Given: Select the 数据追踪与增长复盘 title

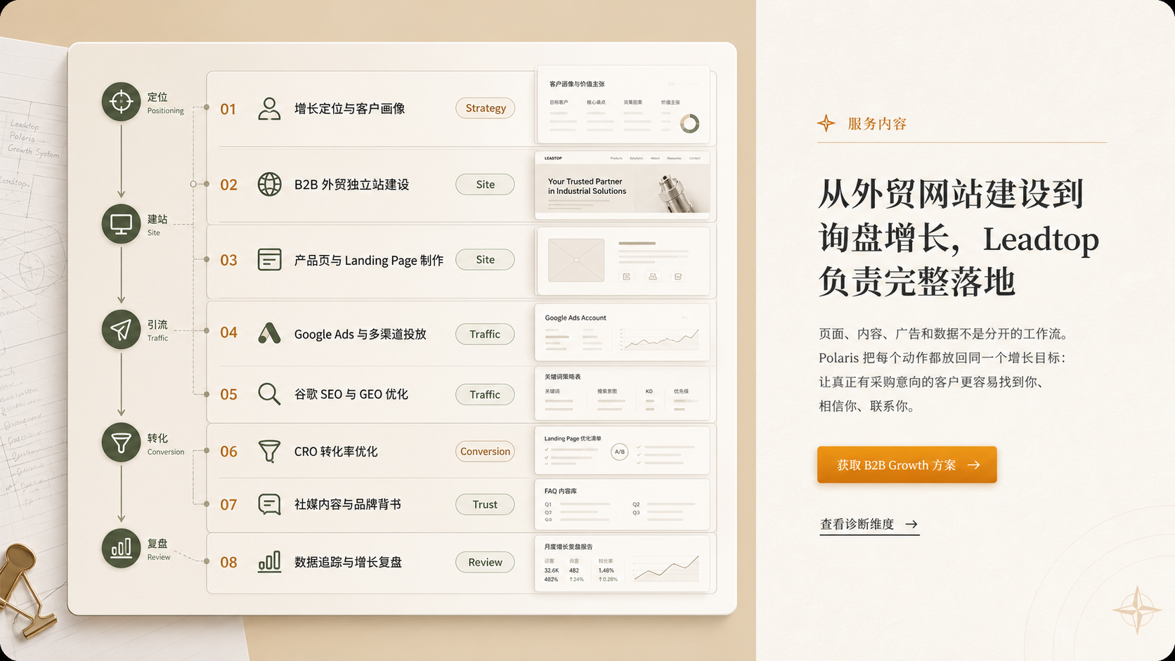Looking at the screenshot, I should (348, 562).
